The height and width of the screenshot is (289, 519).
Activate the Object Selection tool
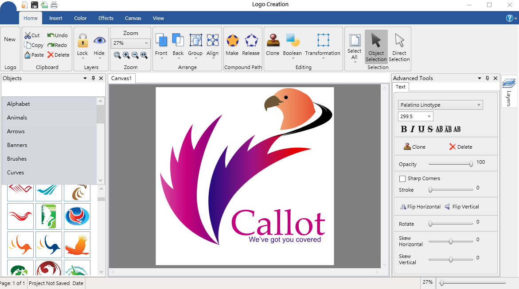coord(376,46)
